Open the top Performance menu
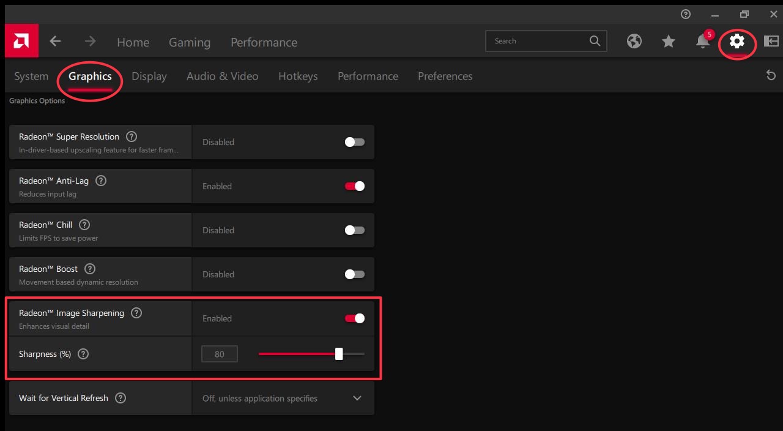Screen dimensions: 783x431 point(264,42)
